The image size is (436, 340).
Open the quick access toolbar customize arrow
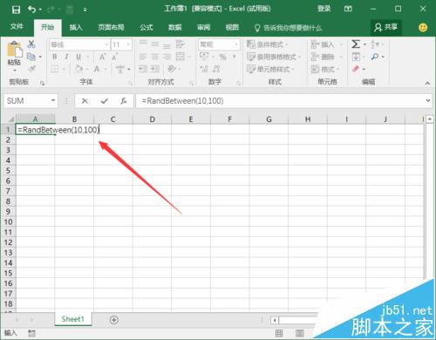[x=85, y=10]
